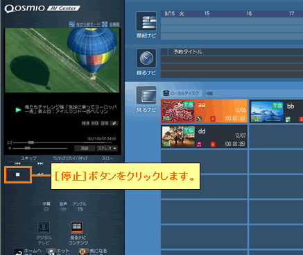Select the ローカルディスク tab

[181, 93]
